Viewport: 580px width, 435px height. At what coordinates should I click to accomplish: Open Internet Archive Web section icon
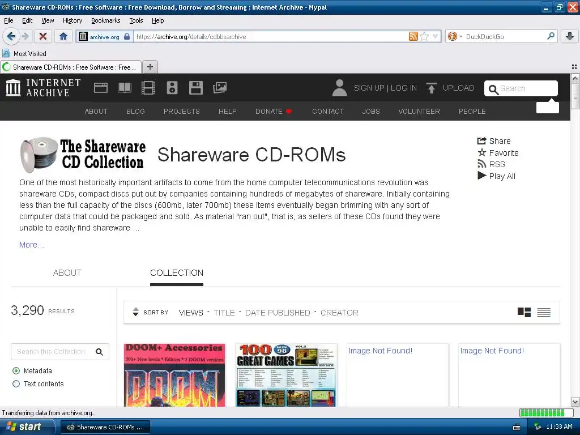tap(101, 88)
